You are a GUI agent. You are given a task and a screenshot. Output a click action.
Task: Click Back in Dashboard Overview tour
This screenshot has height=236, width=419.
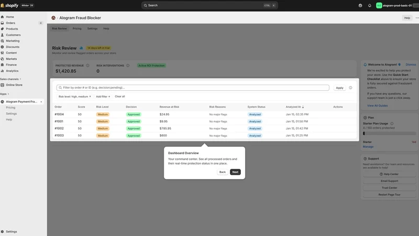pyautogui.click(x=222, y=172)
